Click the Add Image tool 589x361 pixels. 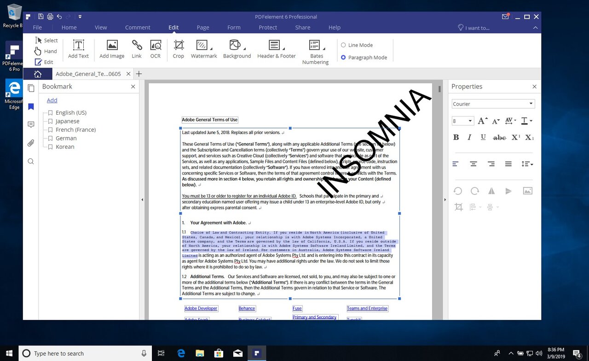112,49
